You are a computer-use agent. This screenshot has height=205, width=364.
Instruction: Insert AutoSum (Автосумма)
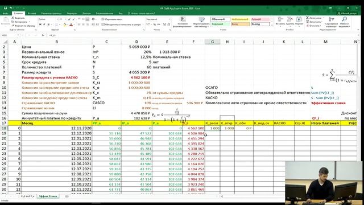(x=314, y=18)
